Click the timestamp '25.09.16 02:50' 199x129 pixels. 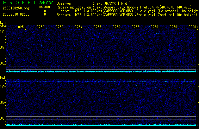coord(16,14)
